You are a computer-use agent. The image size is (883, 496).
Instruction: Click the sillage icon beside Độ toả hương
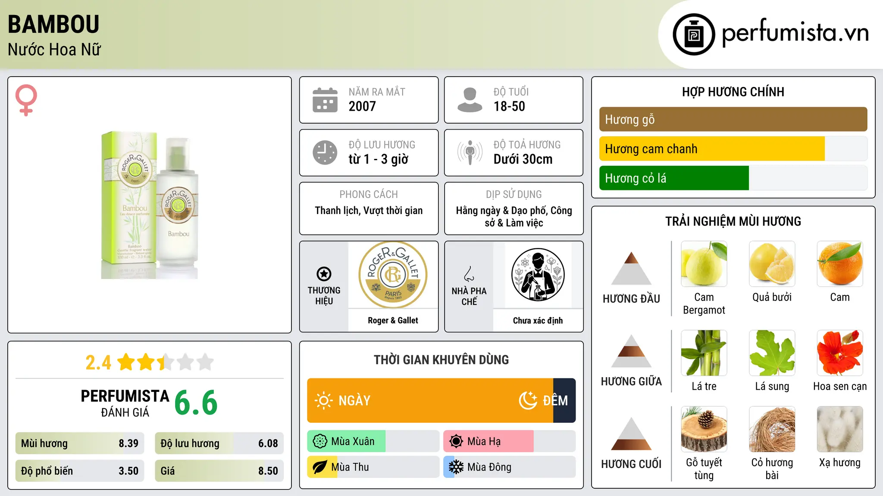(470, 152)
